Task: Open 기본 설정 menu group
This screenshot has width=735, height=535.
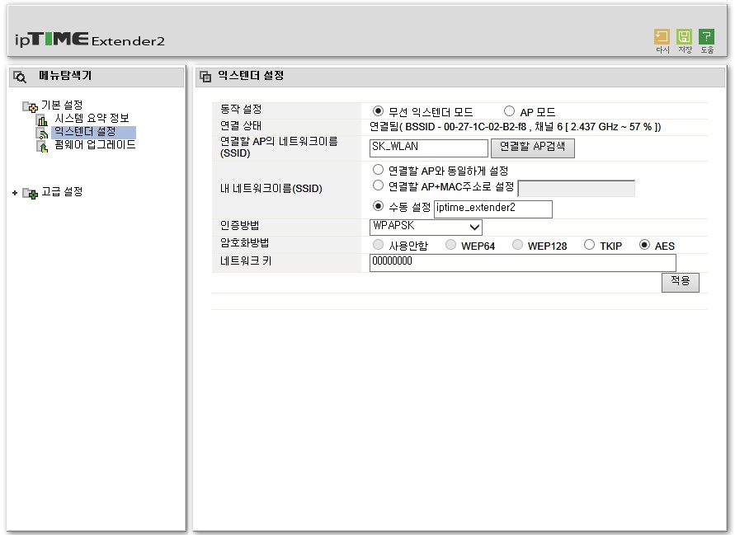Action: 62,105
